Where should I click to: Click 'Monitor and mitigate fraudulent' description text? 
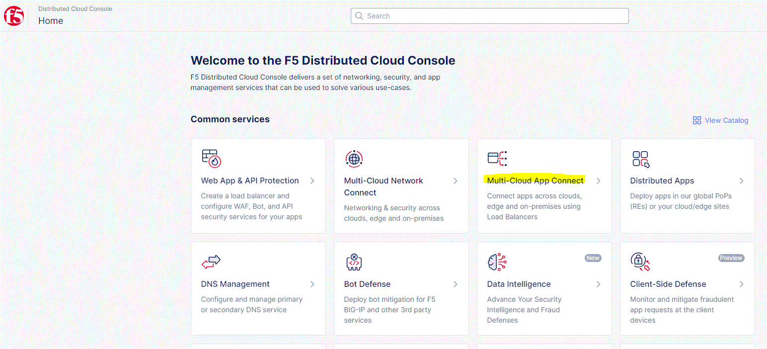pyautogui.click(x=682, y=299)
